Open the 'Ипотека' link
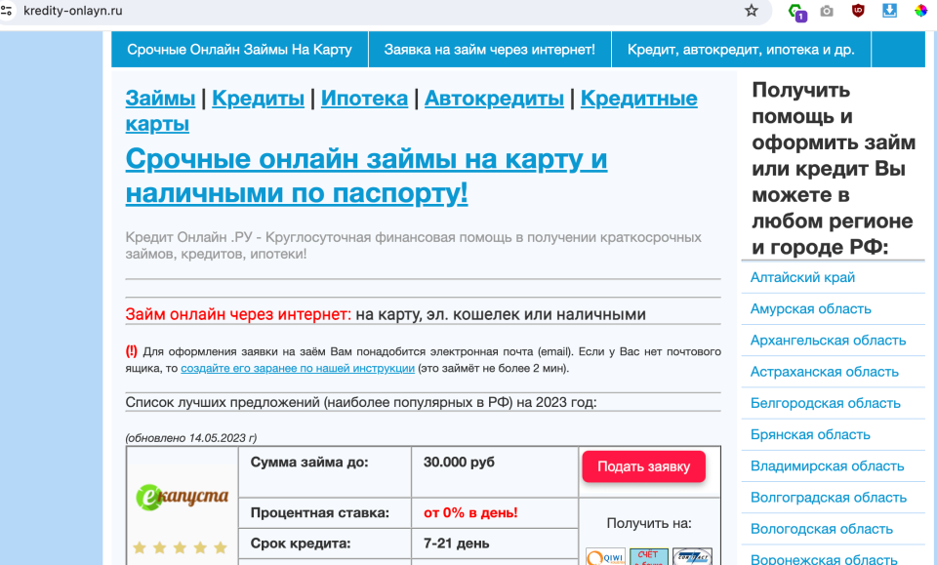The width and height of the screenshot is (937, 565). [364, 98]
